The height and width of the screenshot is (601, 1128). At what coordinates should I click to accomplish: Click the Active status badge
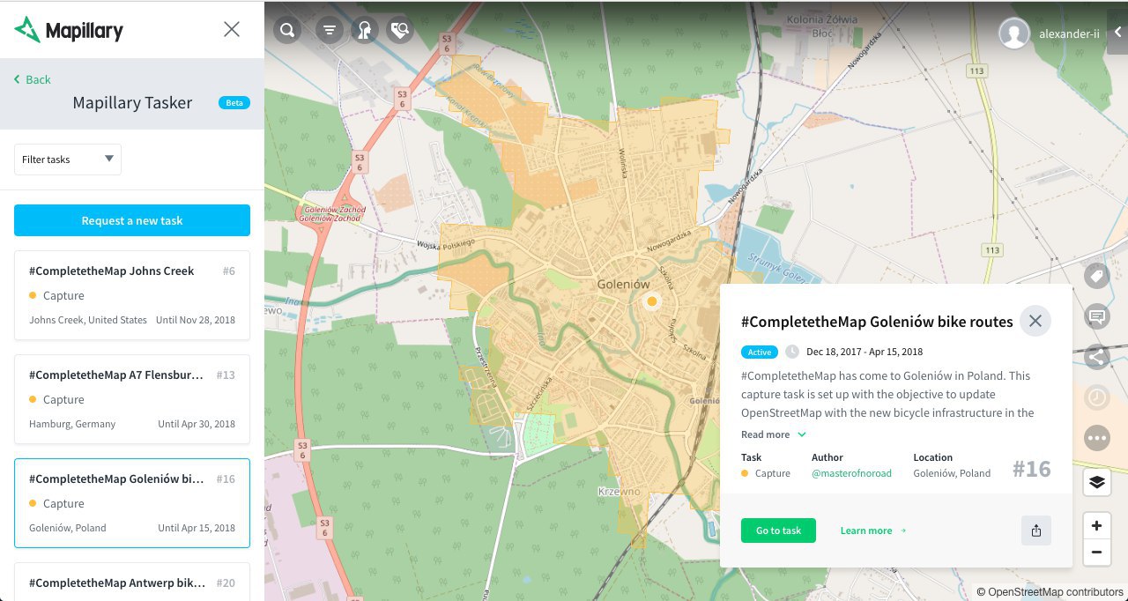click(x=760, y=352)
